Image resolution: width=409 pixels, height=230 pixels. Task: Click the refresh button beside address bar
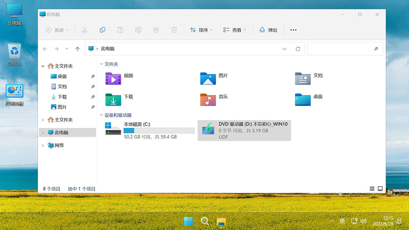point(298,49)
